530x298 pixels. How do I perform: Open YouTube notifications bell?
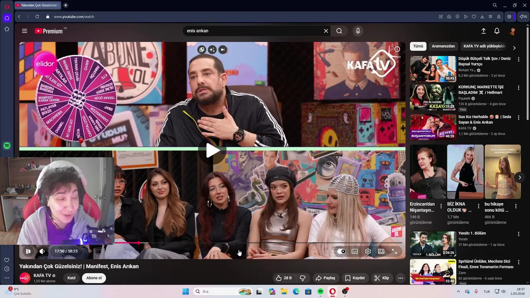click(x=497, y=31)
